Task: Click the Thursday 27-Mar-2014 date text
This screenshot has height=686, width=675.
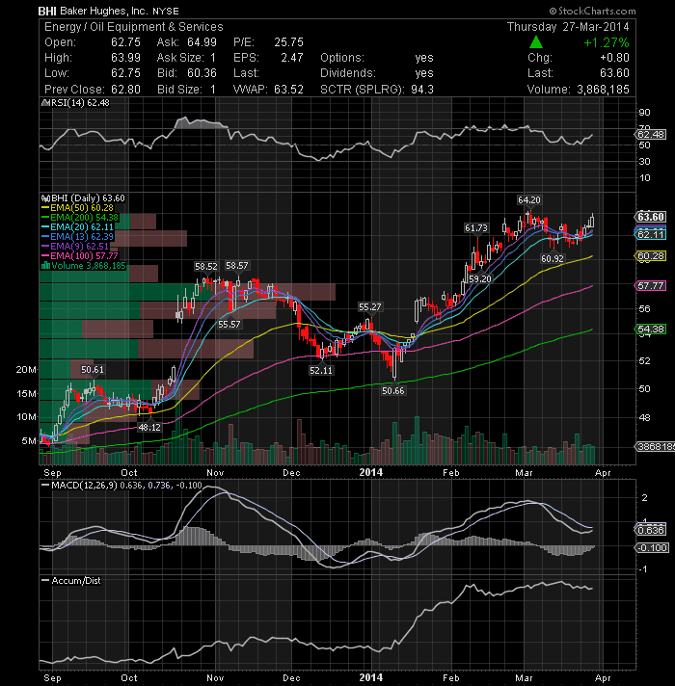Action: coord(568,27)
